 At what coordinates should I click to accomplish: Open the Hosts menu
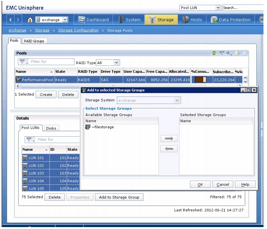(192, 20)
